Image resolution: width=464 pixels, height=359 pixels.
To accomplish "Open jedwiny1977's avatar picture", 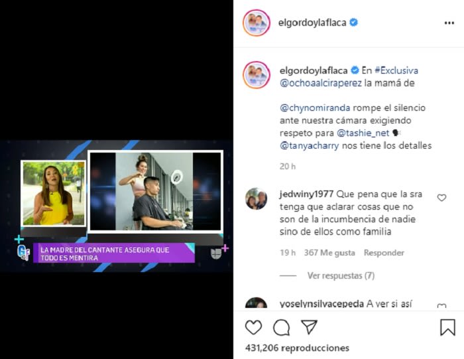I will pyautogui.click(x=257, y=198).
